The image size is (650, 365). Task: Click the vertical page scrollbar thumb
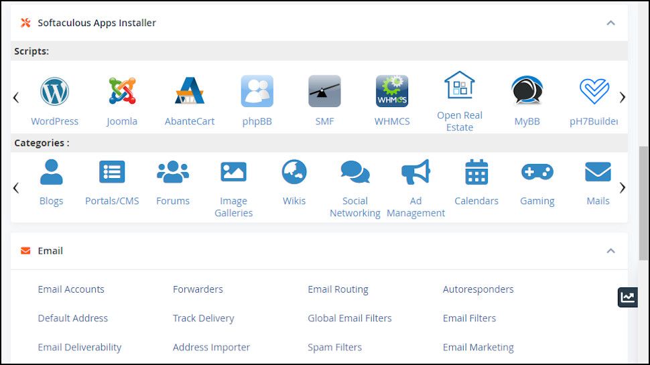tap(643, 203)
